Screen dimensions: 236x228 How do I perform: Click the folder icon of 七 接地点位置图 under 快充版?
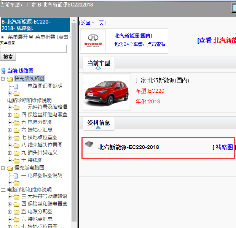point(16,138)
